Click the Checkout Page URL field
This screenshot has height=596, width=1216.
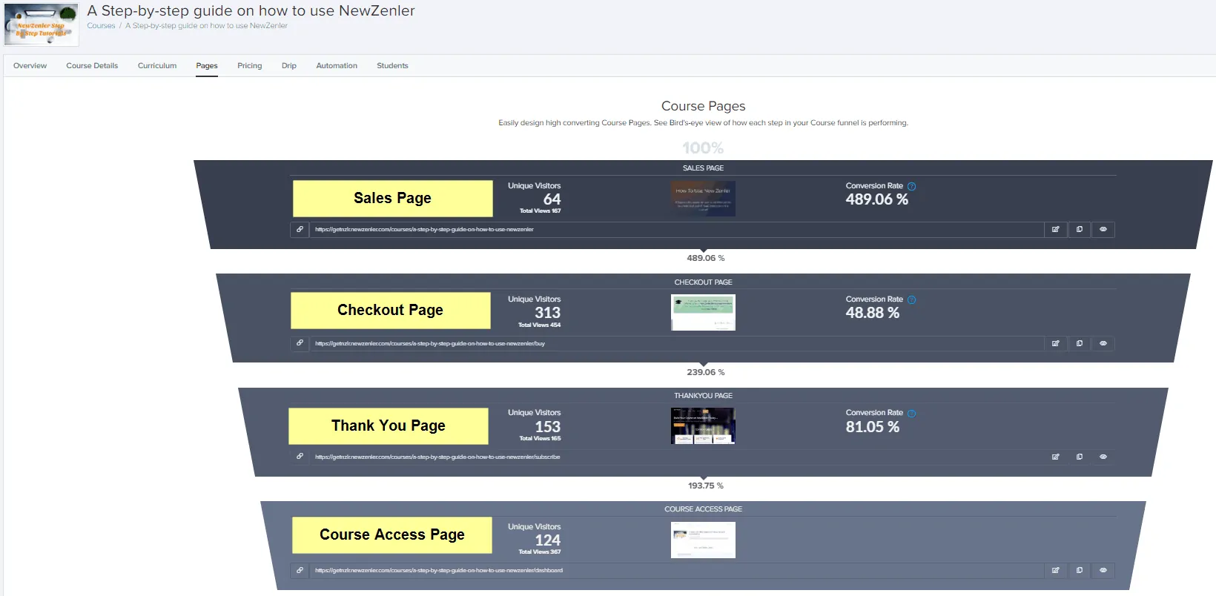click(x=675, y=343)
